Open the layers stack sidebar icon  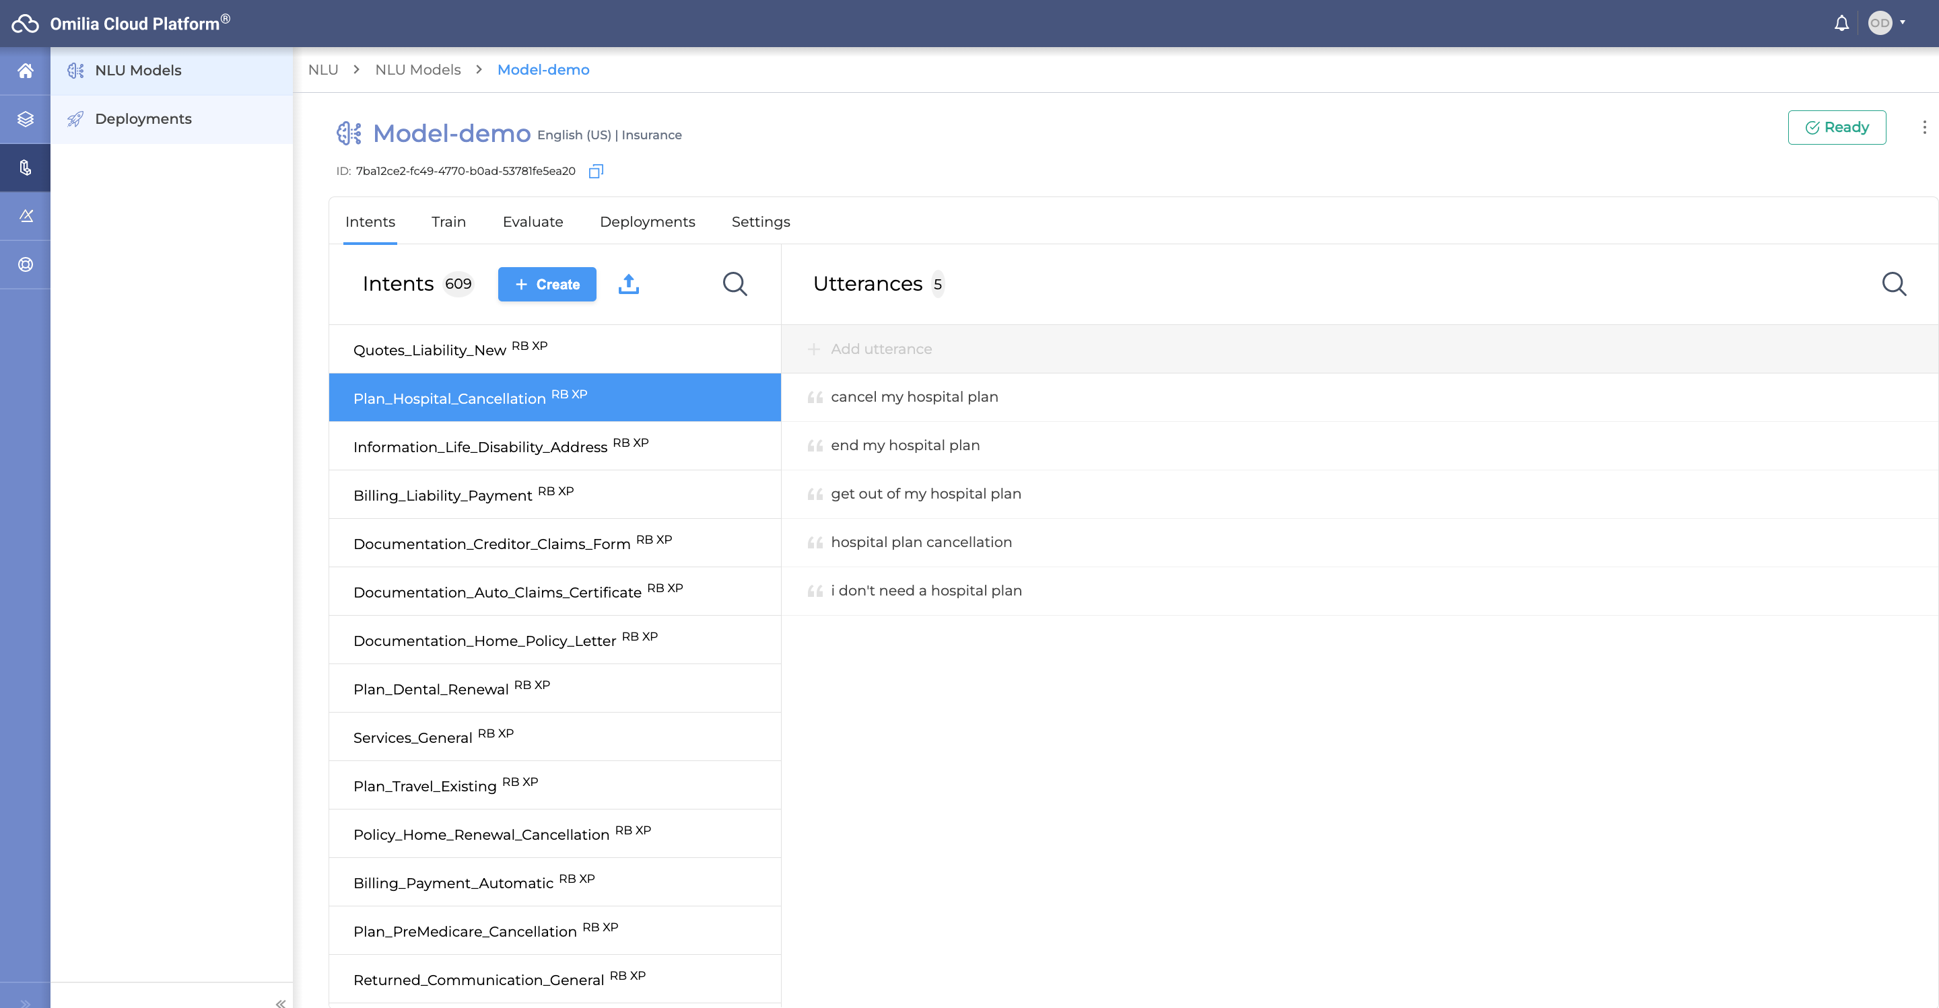coord(25,119)
